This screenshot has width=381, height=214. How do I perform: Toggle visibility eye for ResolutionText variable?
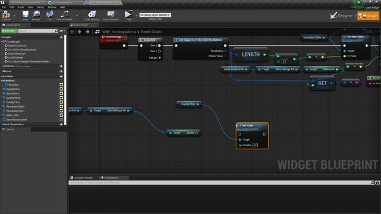(61, 111)
